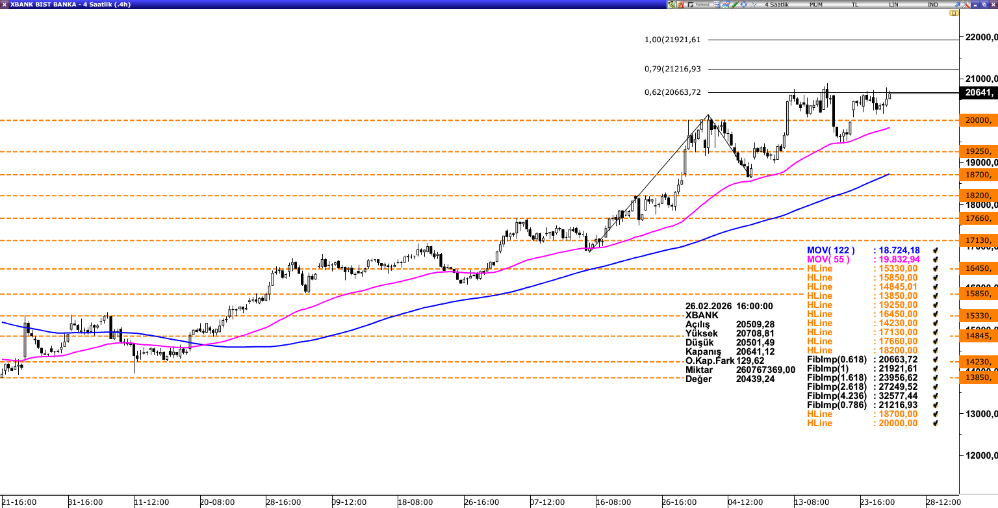The image size is (998, 508).
Task: Click the current price 20641 axis label
Action: [x=979, y=93]
